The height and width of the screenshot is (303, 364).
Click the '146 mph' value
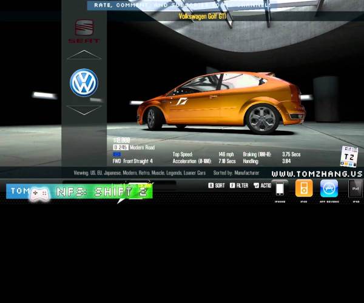(x=226, y=155)
